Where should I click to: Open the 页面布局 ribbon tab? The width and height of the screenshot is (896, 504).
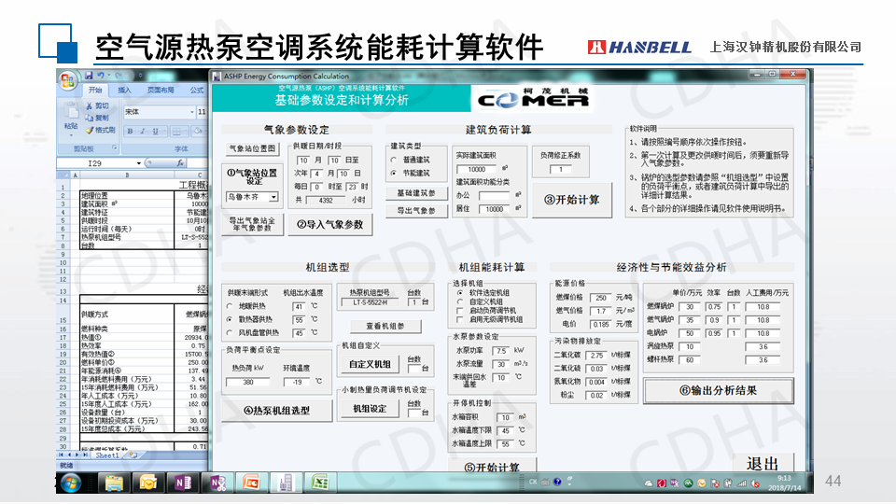(x=161, y=91)
